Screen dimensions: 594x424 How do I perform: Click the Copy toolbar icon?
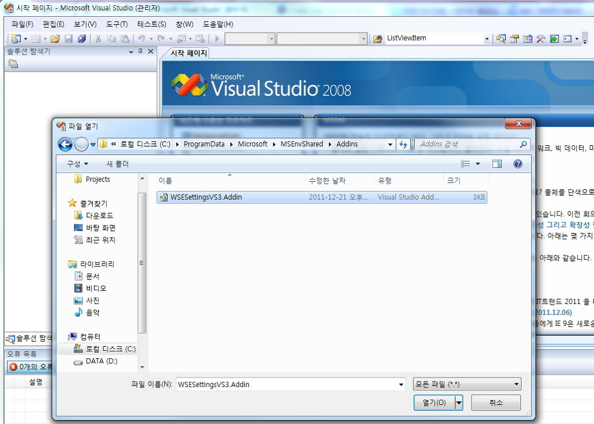[111, 38]
